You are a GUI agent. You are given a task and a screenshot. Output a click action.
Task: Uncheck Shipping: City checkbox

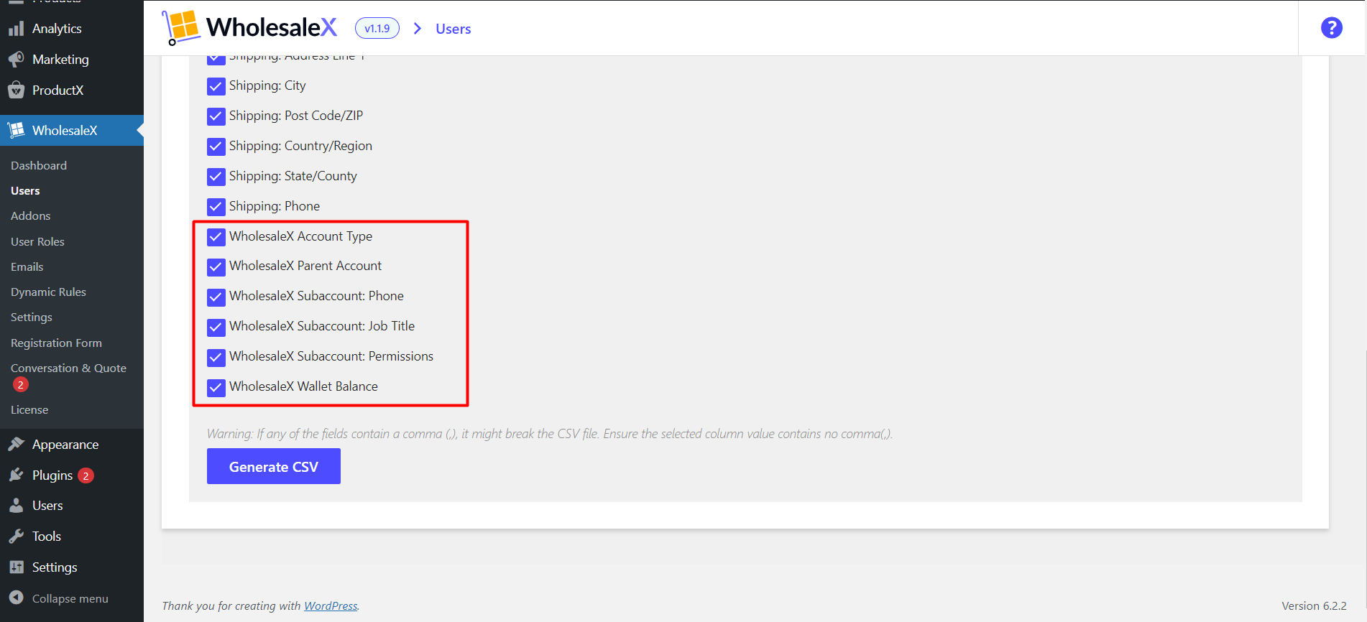pyautogui.click(x=216, y=86)
